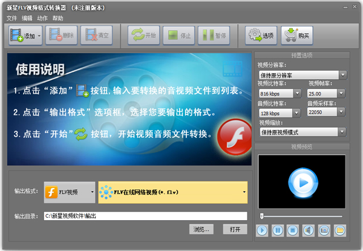
Task: Minimize the converter window
Action: 345,7
